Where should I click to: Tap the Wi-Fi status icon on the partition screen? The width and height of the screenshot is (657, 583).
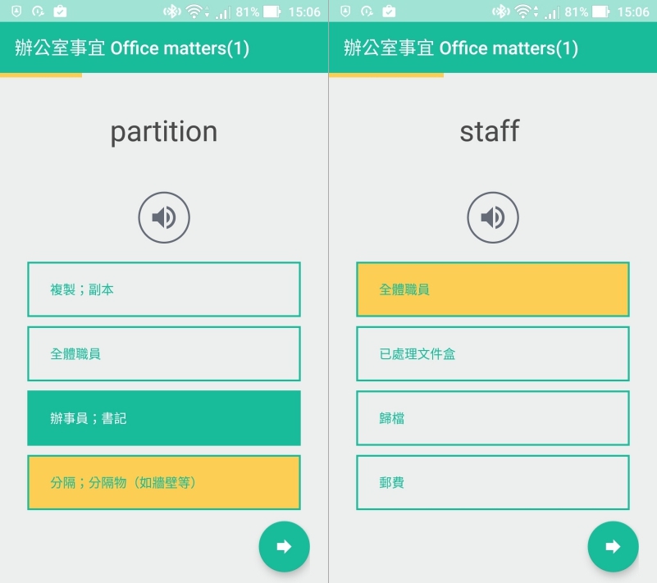coord(195,11)
